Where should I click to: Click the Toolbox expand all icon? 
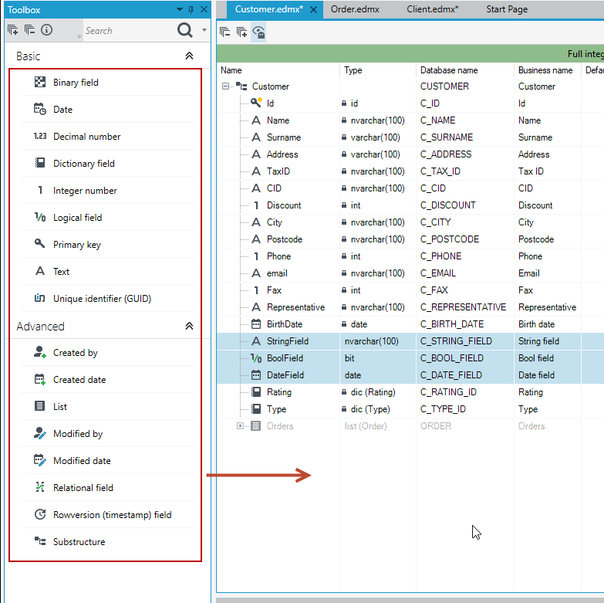coord(12,29)
